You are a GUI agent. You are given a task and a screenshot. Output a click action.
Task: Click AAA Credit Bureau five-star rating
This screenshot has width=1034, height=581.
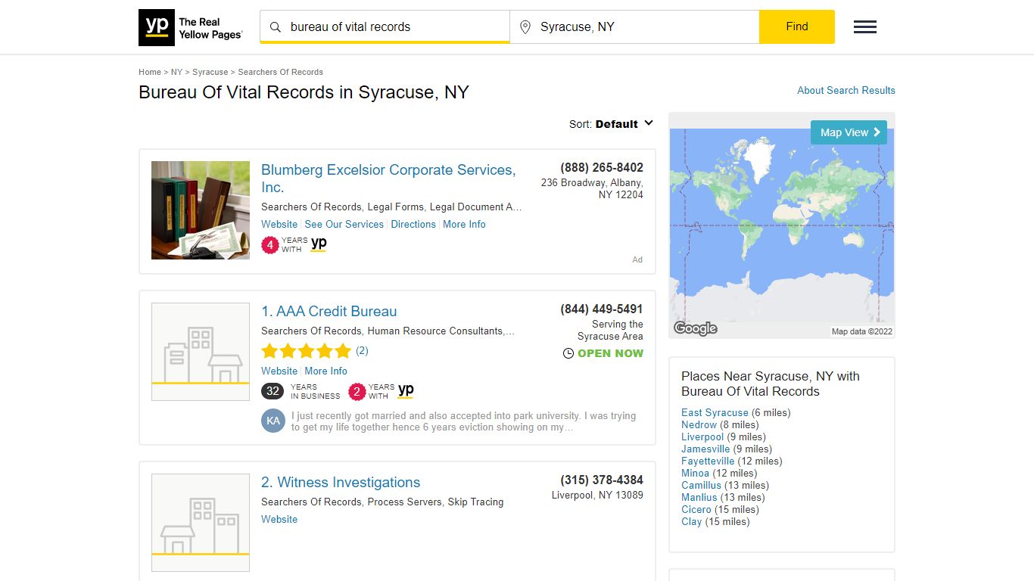click(x=307, y=351)
